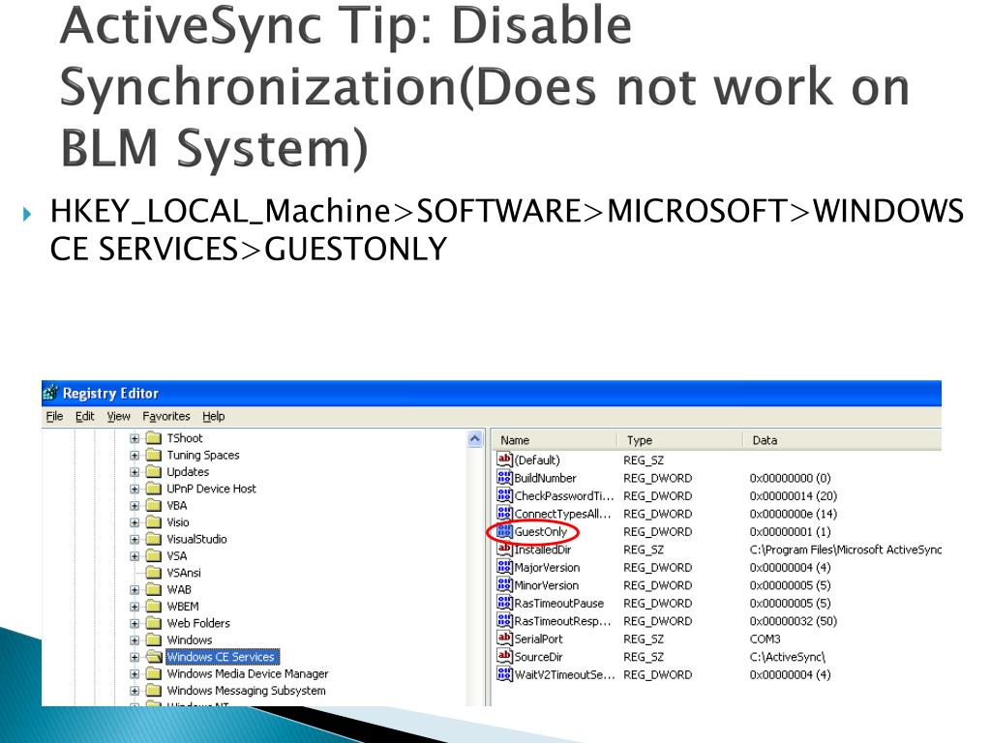Select the VBA folder icon
Screen dimensions: 991x743
[x=154, y=505]
